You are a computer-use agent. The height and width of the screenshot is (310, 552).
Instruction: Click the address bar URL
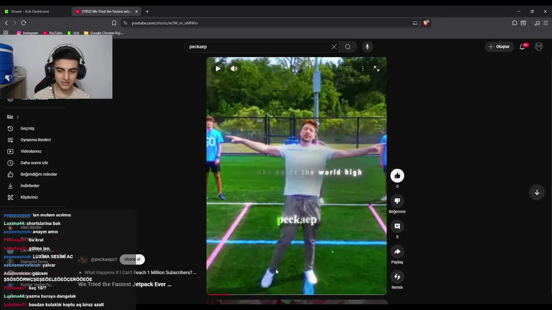pyautogui.click(x=165, y=23)
